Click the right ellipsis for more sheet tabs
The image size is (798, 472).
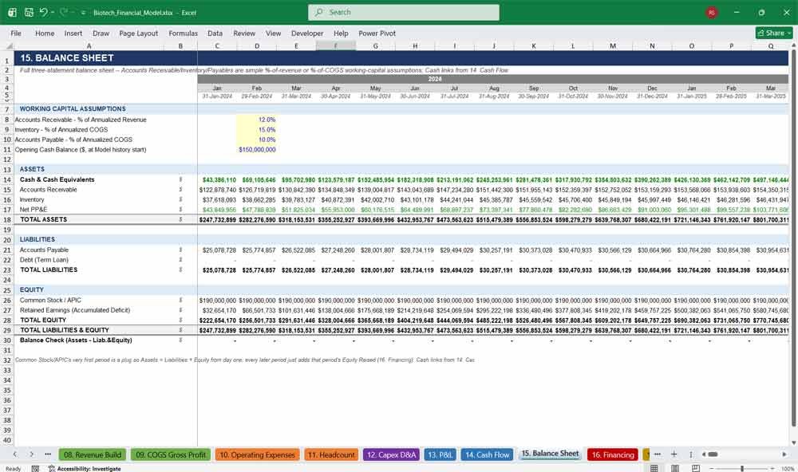(x=658, y=454)
